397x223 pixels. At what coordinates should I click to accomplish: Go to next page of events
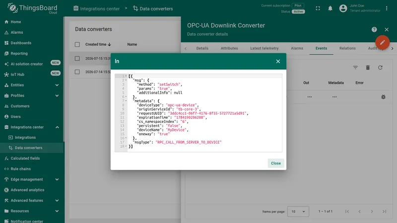[372, 212]
